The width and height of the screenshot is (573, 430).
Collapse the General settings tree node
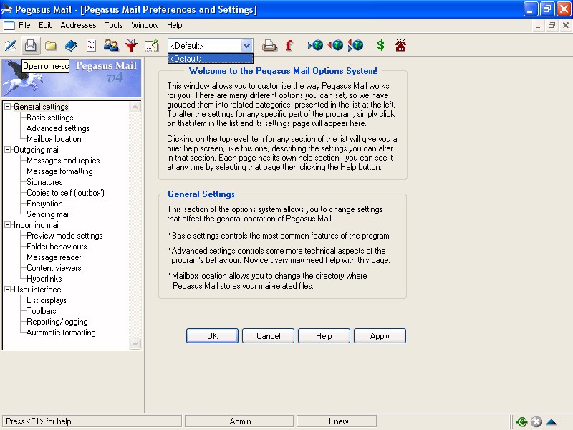click(7, 107)
